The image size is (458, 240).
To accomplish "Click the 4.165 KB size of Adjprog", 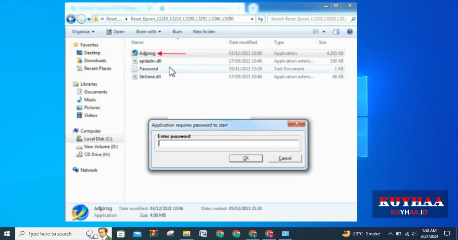I will click(x=335, y=53).
